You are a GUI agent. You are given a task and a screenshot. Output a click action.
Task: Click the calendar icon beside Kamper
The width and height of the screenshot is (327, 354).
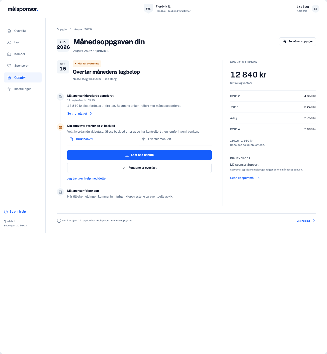point(9,54)
